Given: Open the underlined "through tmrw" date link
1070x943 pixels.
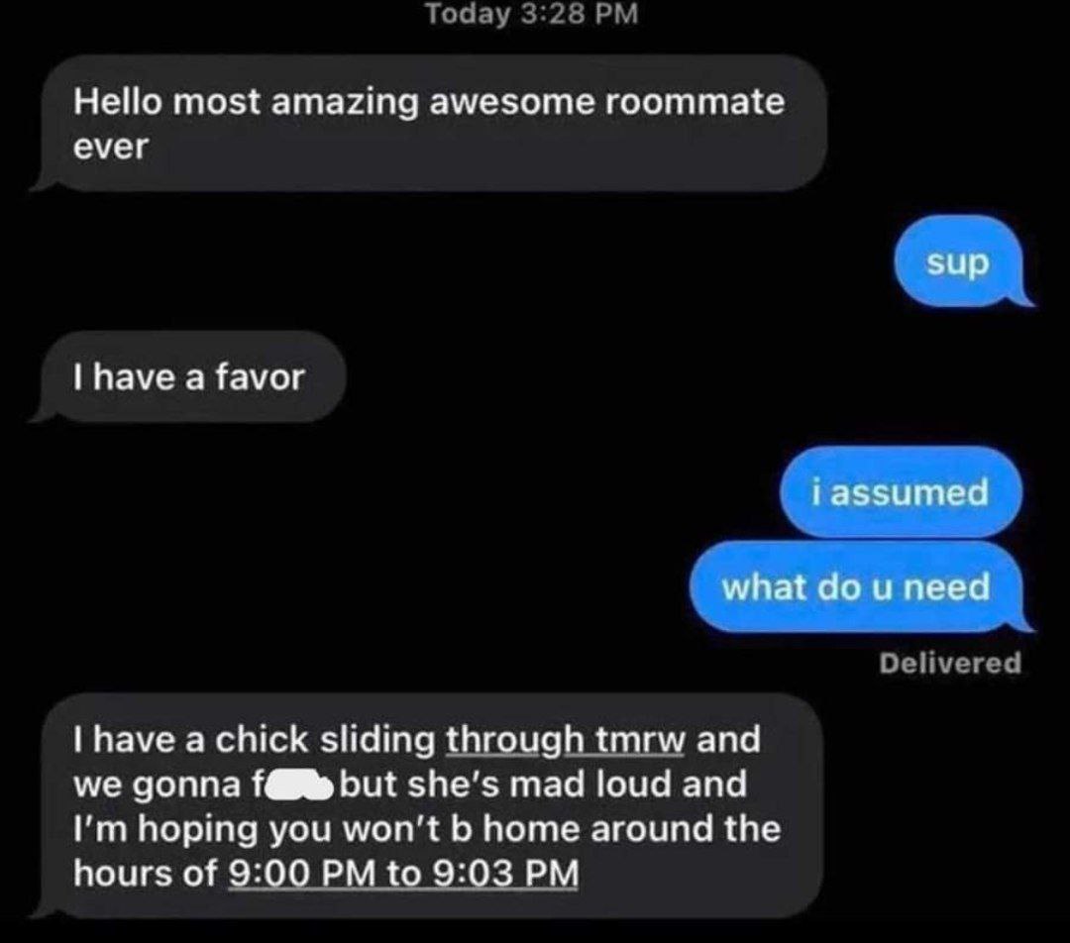Looking at the screenshot, I should pyautogui.click(x=565, y=740).
